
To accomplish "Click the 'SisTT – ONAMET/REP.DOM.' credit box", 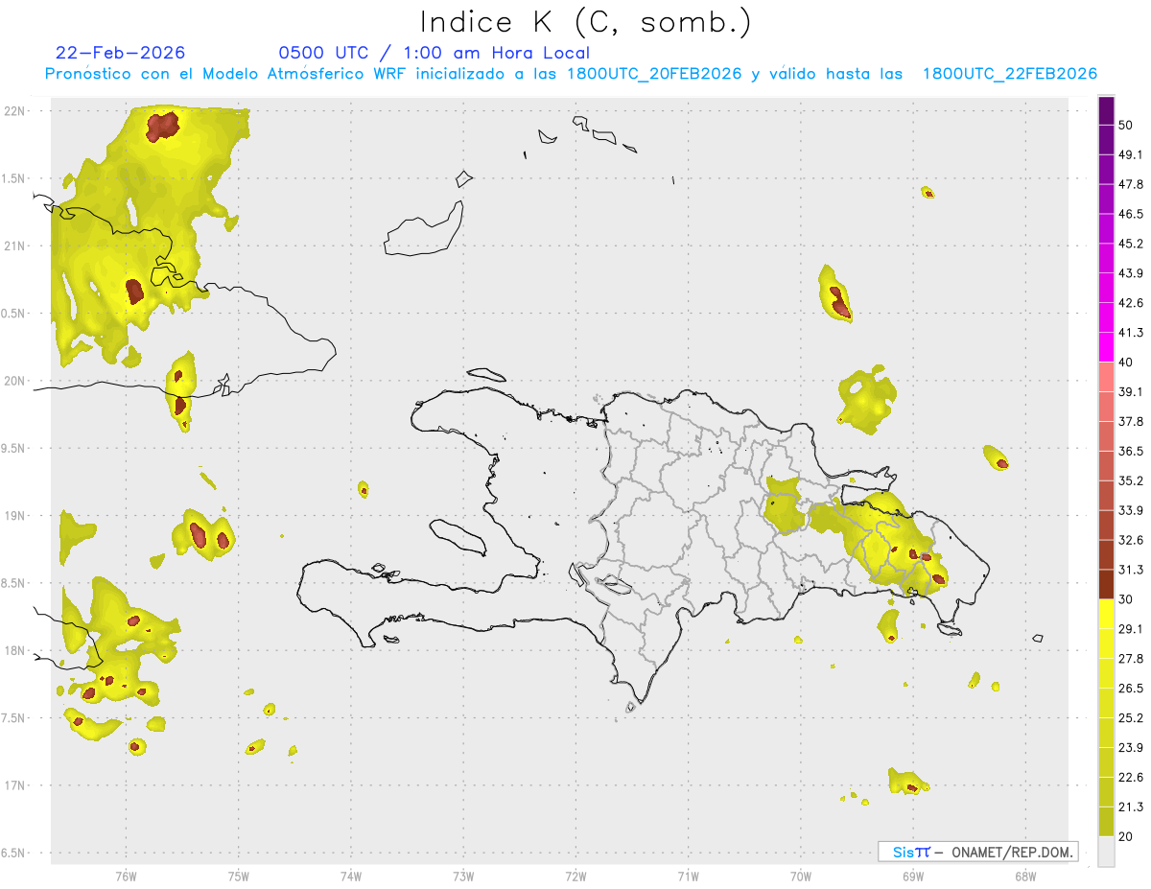I will click(977, 852).
